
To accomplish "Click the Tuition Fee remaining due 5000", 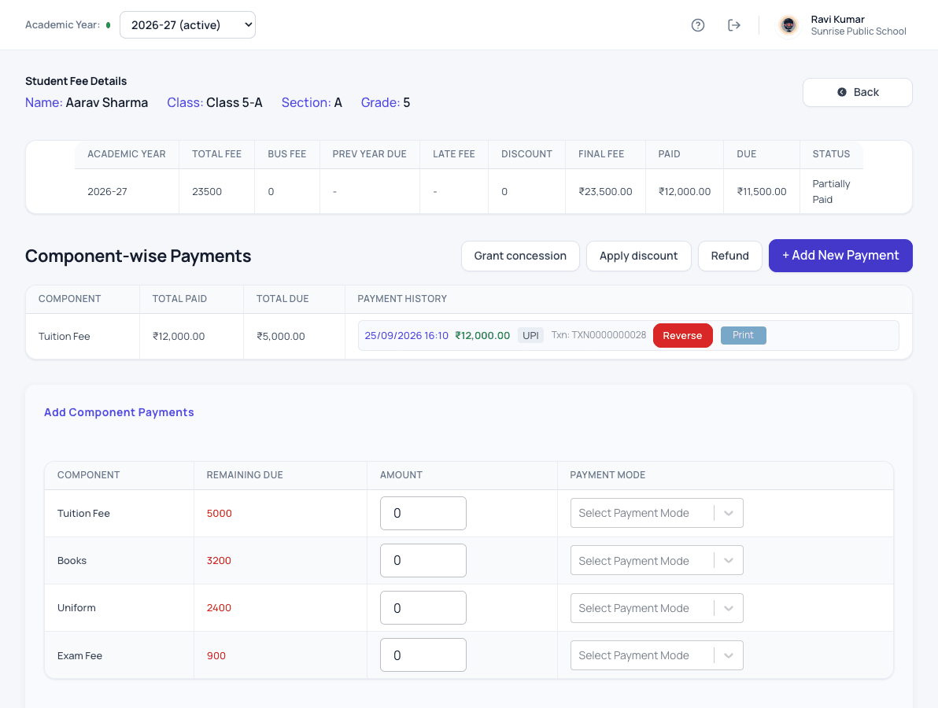I will click(x=219, y=513).
